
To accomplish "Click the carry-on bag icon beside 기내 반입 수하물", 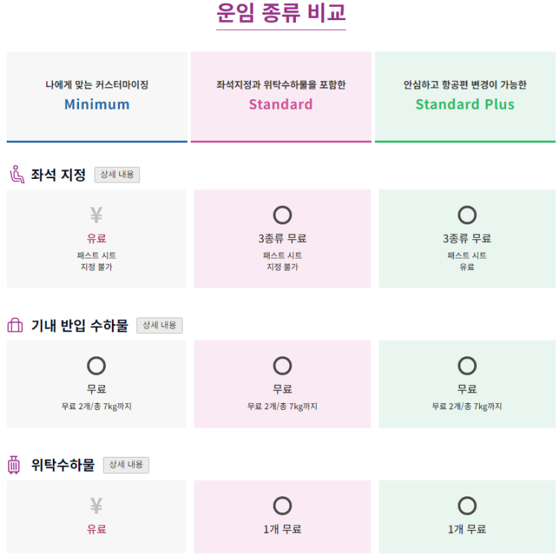I will click(x=15, y=325).
